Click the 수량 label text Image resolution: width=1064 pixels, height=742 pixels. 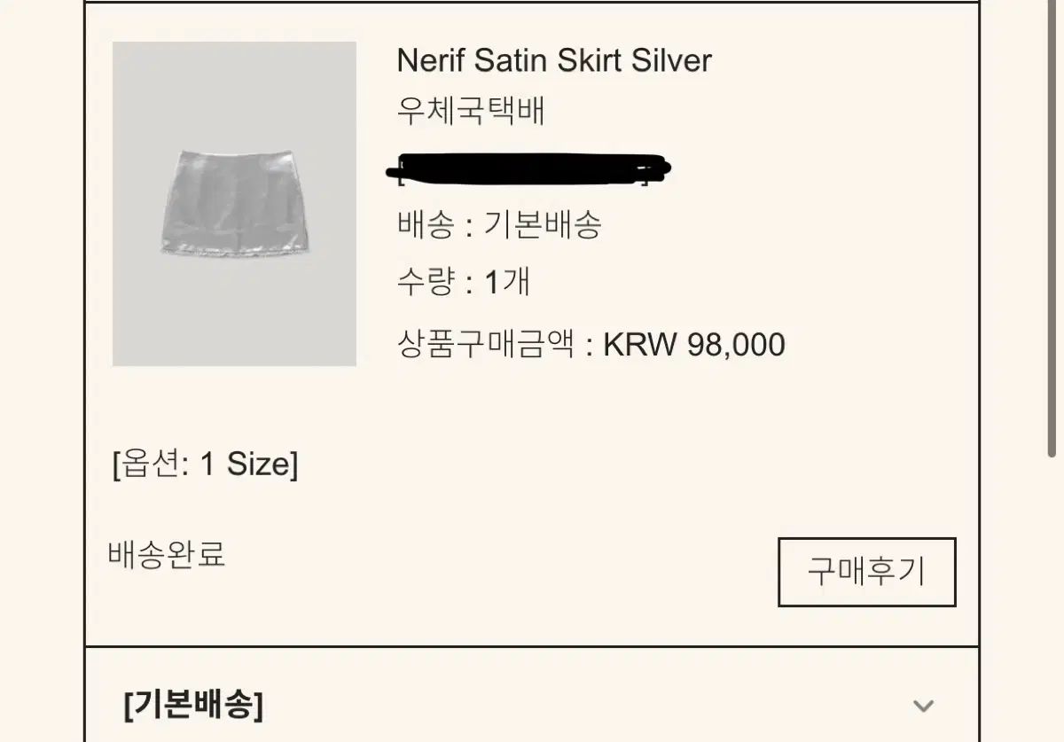[x=426, y=283]
